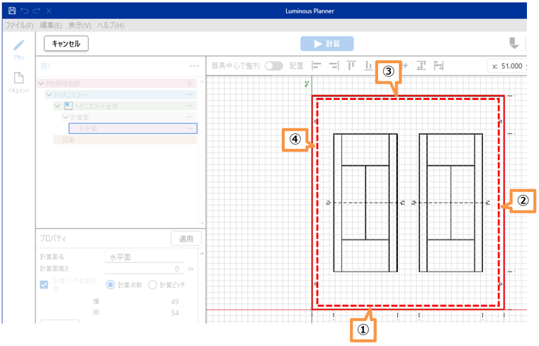Image resolution: width=539 pixels, height=346 pixels.
Task: Open the 表示(V) menu
Action: pos(79,26)
